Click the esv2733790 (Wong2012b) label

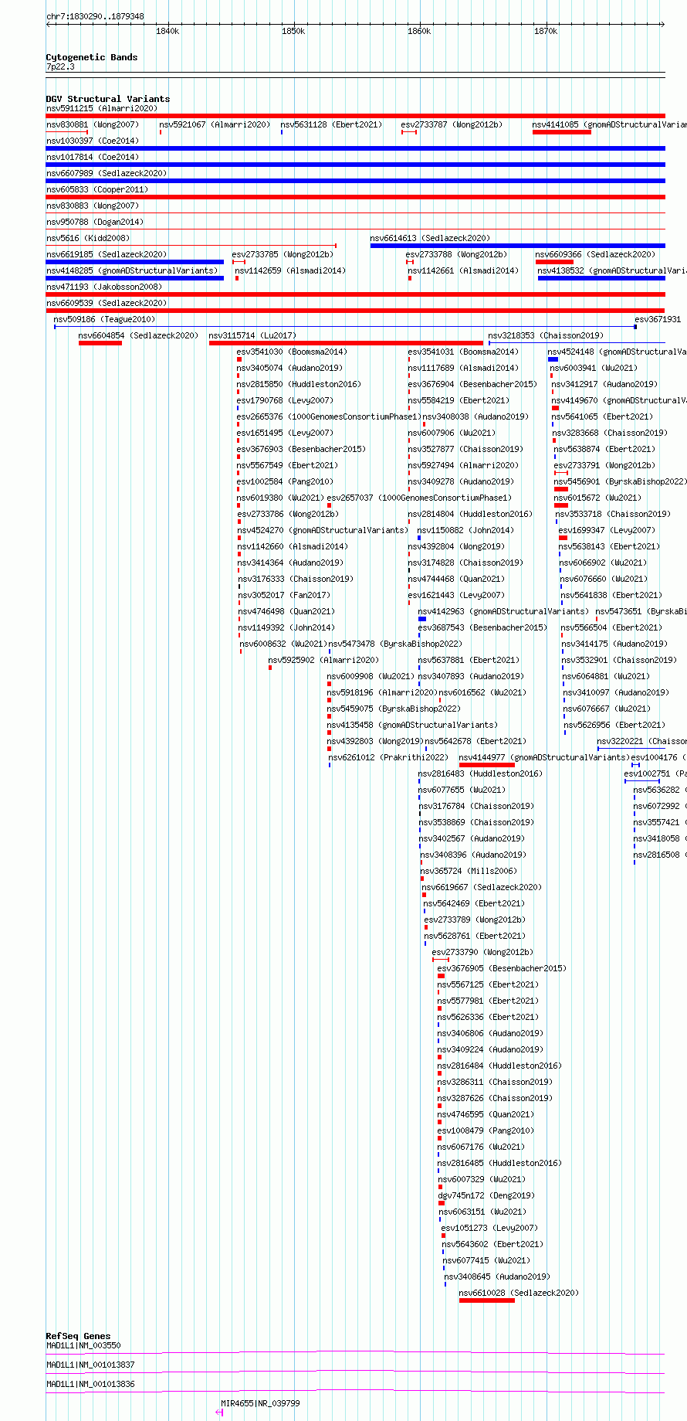482,952
